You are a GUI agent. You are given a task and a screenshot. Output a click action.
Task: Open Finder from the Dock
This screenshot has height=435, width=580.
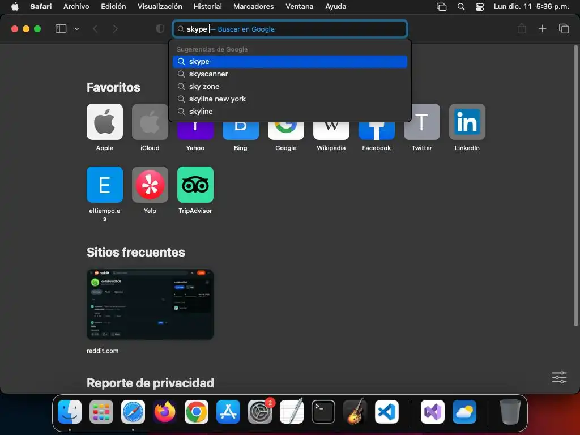[70, 412]
